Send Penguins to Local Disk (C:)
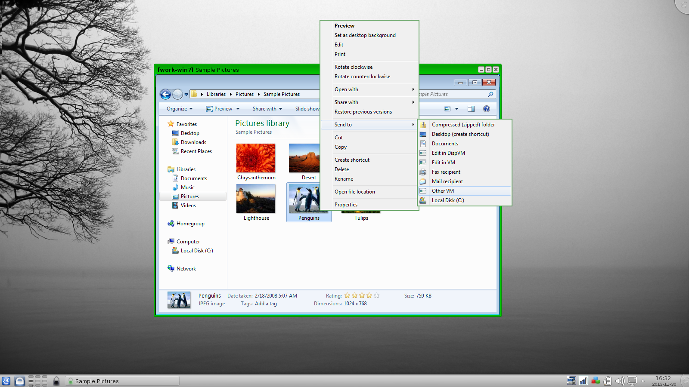The image size is (689, 387). click(448, 200)
